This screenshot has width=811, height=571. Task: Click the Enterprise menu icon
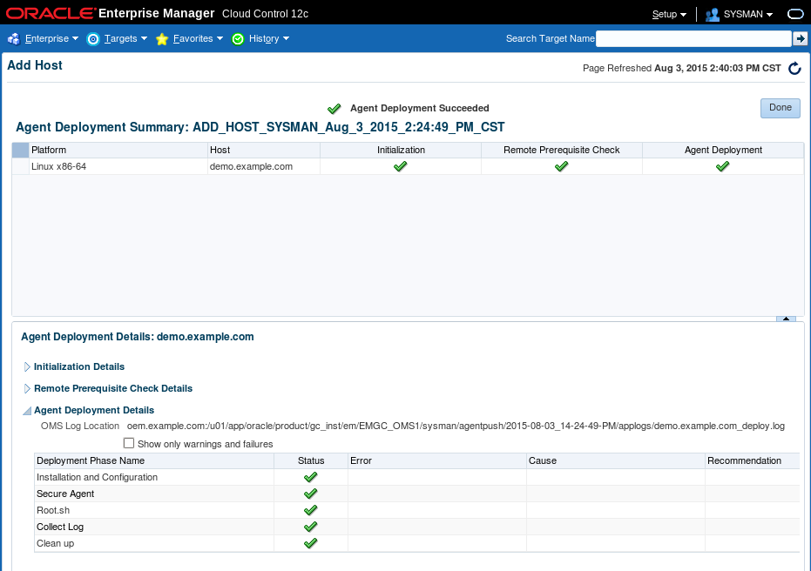pos(14,39)
